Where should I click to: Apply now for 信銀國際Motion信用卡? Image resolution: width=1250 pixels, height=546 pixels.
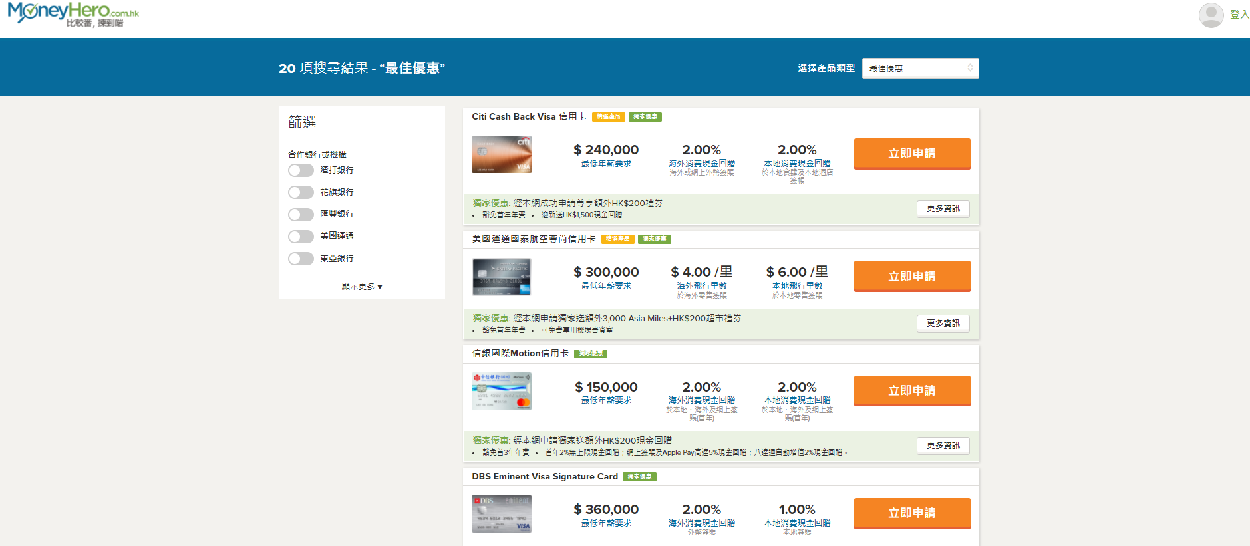(x=912, y=391)
